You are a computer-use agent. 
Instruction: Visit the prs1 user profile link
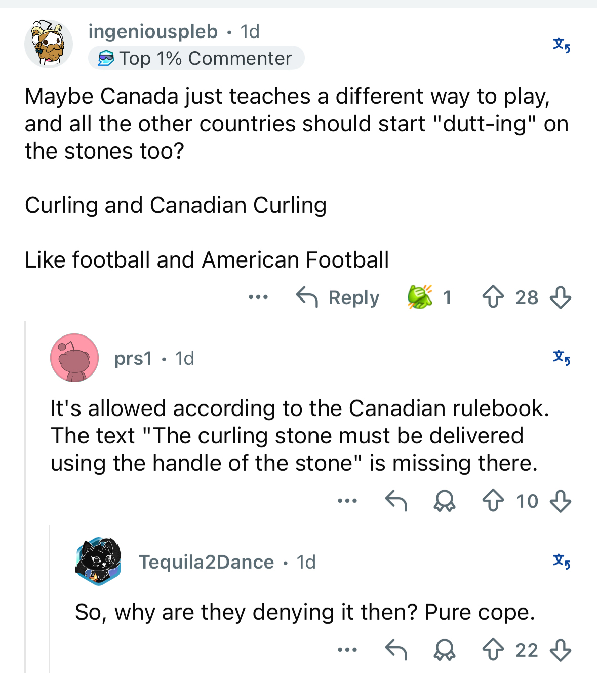(133, 358)
